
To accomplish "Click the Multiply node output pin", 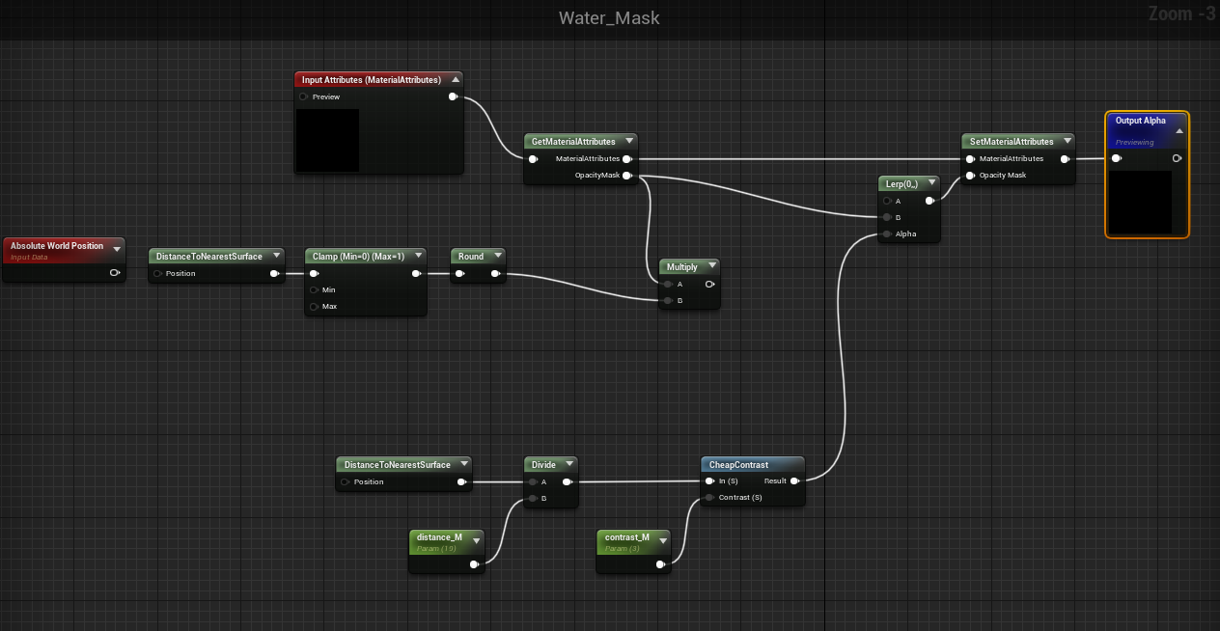I will pos(709,284).
